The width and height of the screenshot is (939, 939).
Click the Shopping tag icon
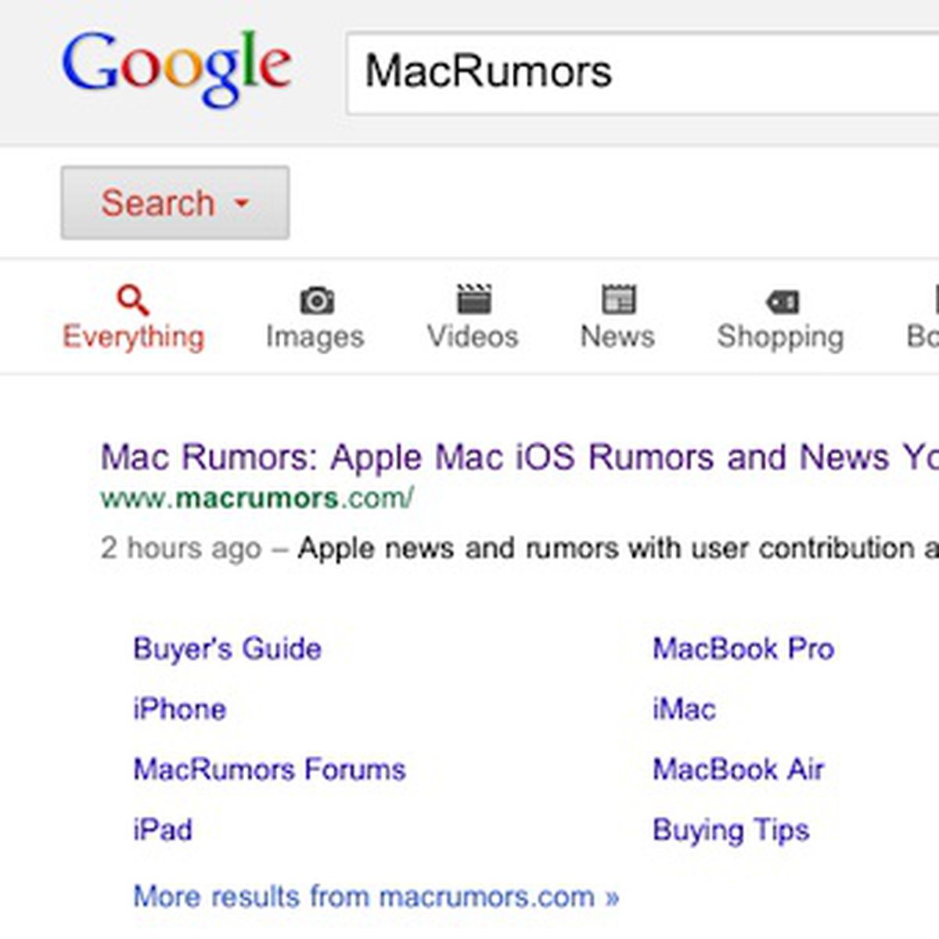[x=782, y=300]
